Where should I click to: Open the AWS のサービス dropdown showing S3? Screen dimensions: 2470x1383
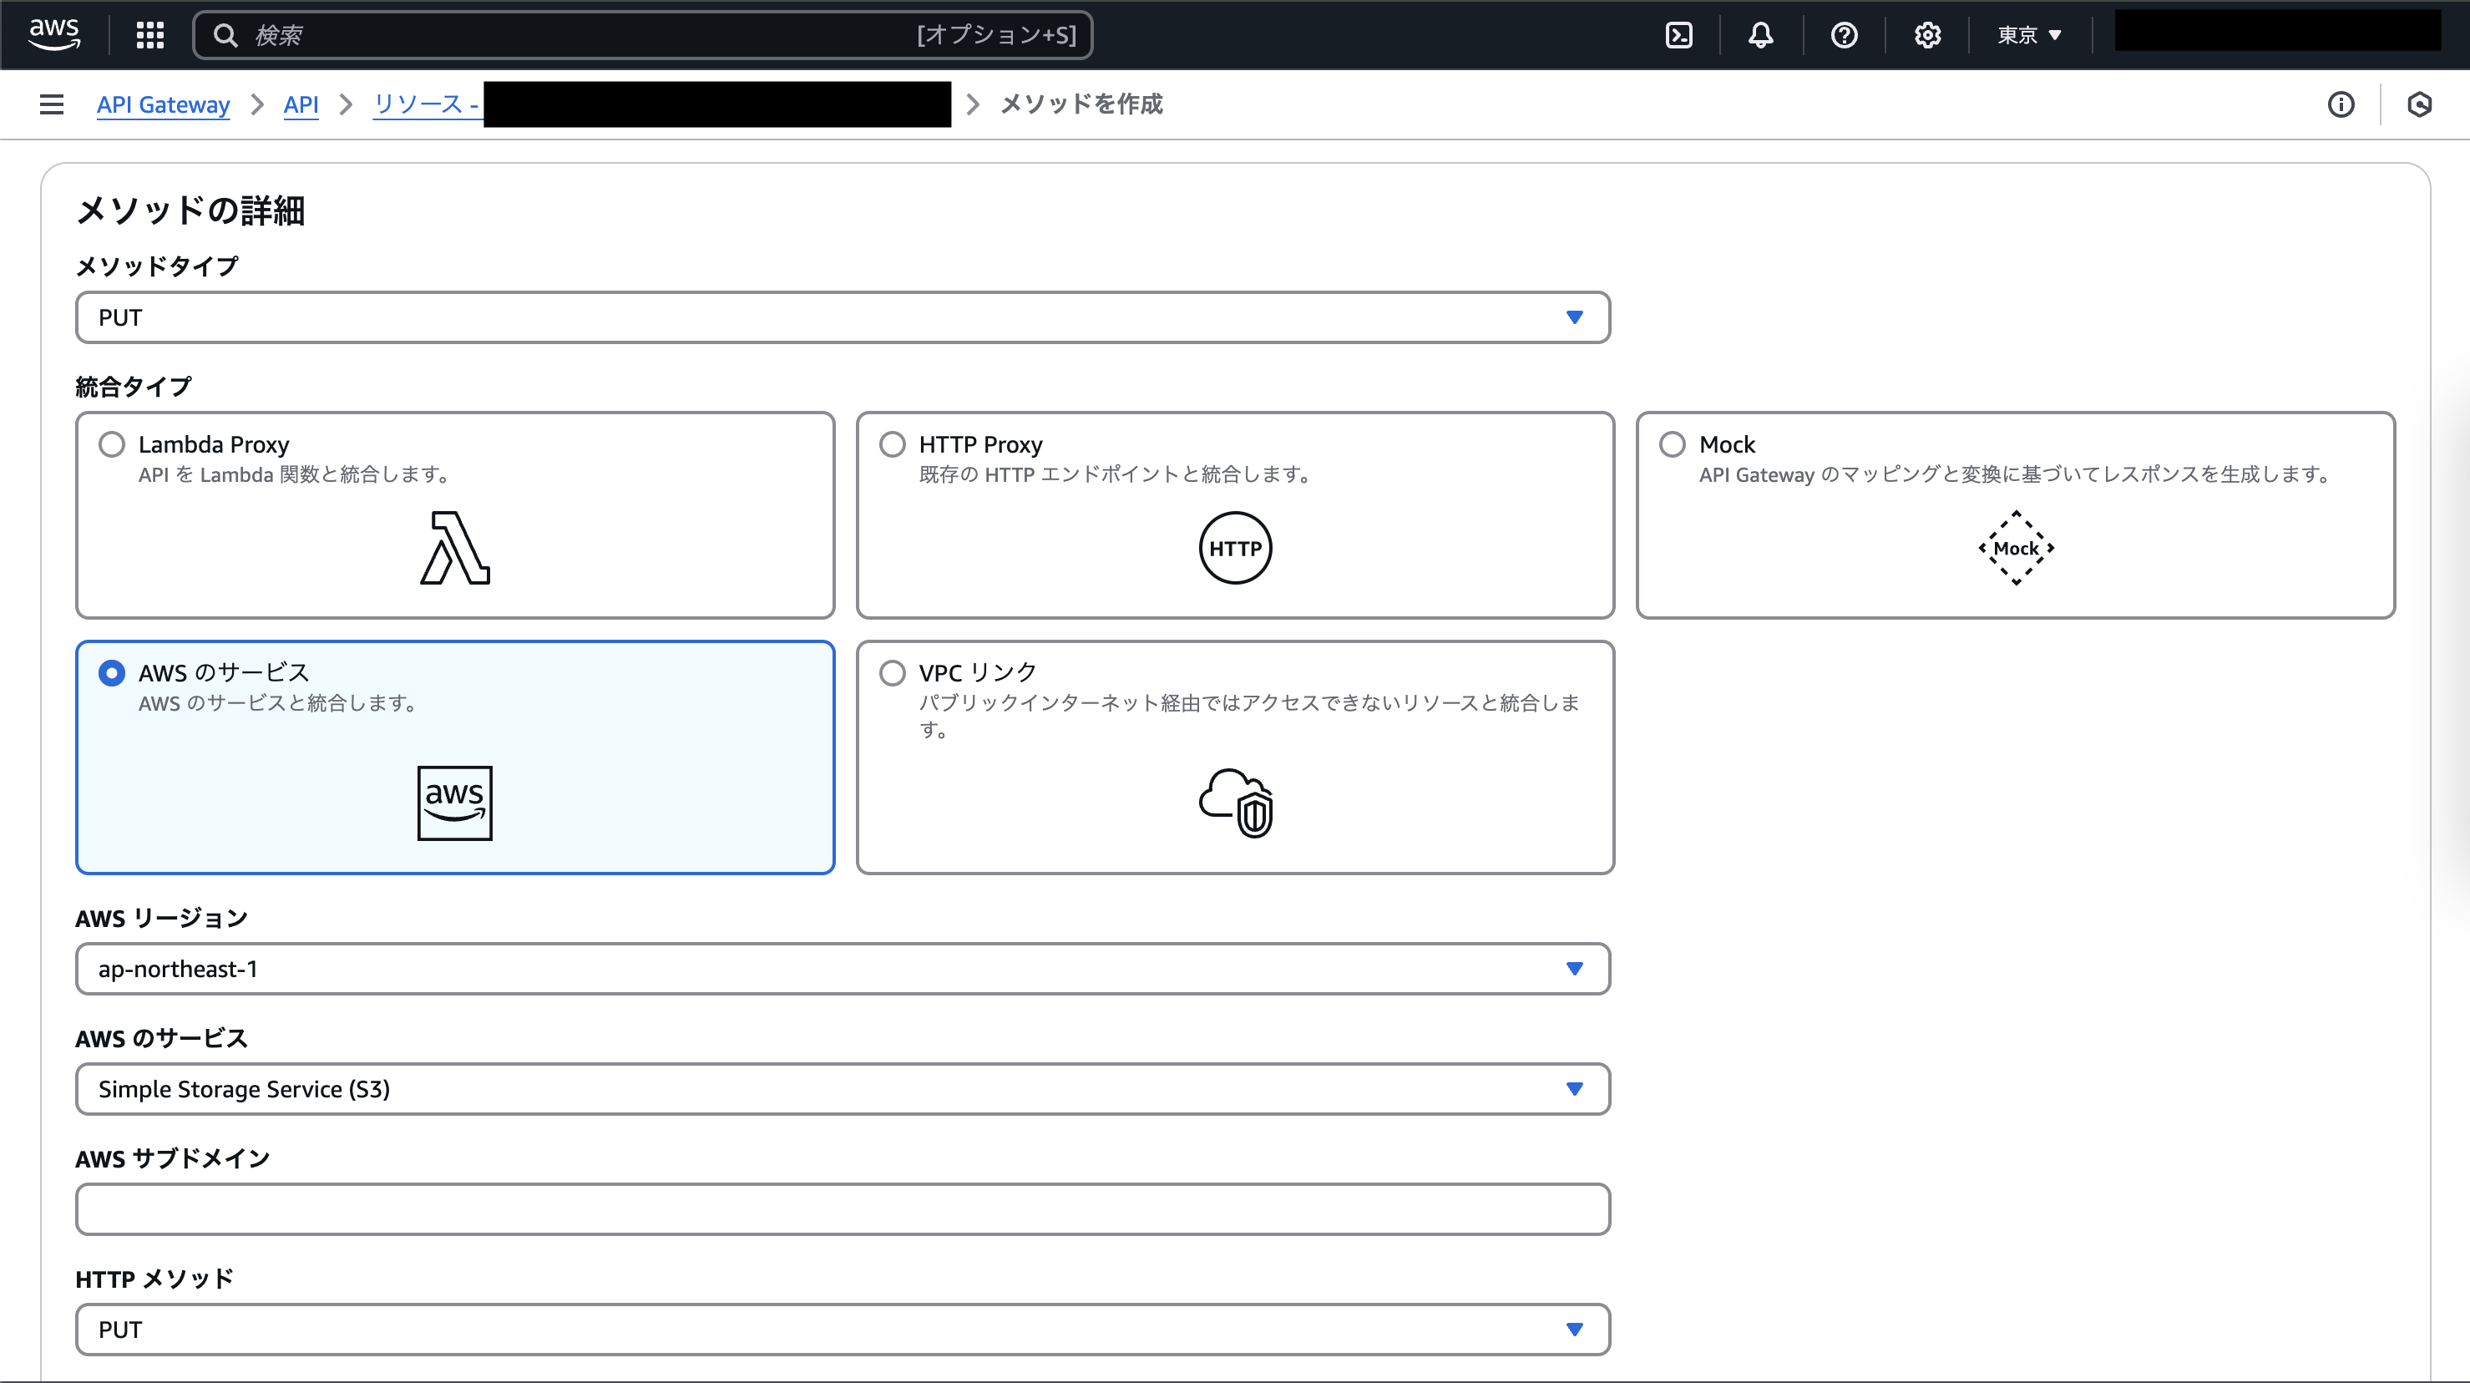coord(843,1088)
